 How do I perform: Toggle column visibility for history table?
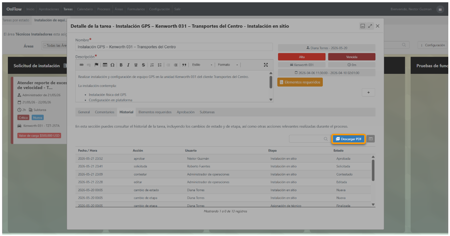pyautogui.click(x=371, y=139)
